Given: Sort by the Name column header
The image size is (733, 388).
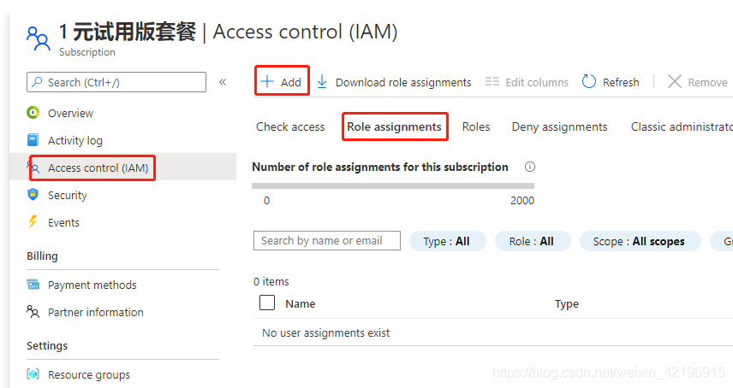Looking at the screenshot, I should 300,303.
